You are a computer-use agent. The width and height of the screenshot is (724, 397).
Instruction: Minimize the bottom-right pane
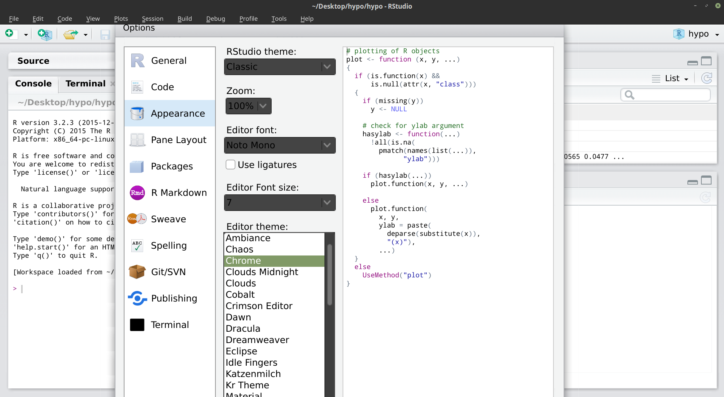tap(693, 182)
